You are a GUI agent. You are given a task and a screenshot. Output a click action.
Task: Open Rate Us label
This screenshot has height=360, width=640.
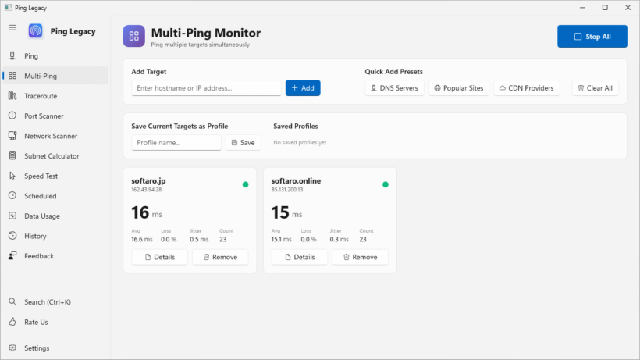36,322
